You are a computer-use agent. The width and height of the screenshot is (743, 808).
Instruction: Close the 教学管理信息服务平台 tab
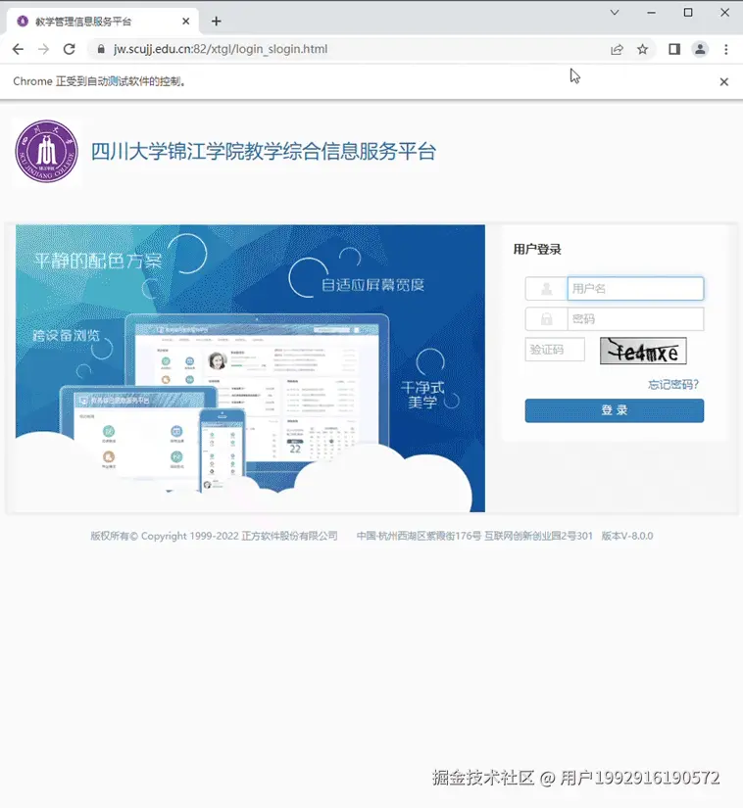click(186, 22)
